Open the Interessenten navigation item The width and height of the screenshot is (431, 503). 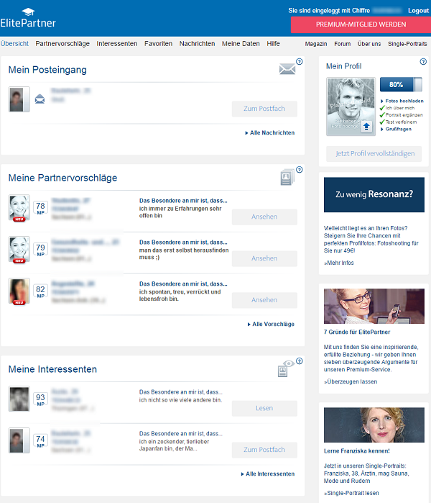(x=117, y=44)
